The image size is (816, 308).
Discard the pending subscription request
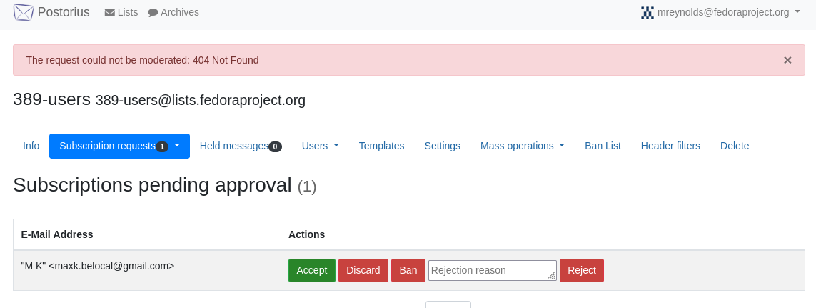click(x=363, y=270)
